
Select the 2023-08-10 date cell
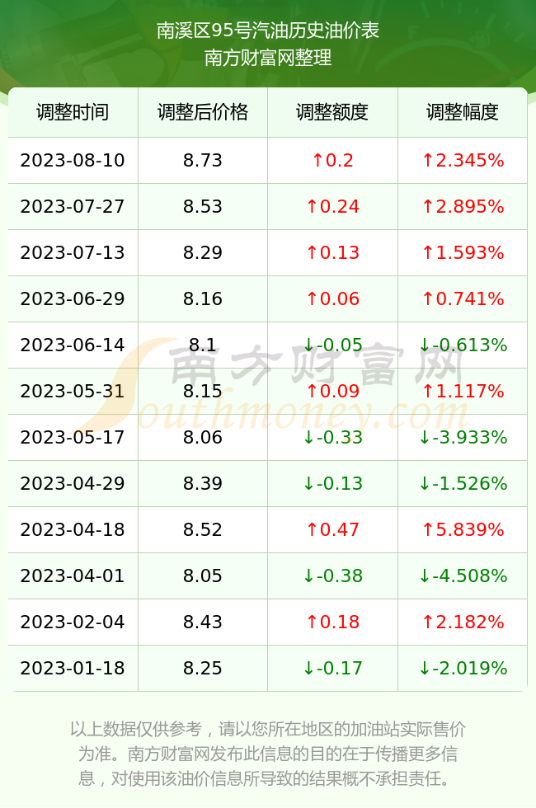coord(73,160)
